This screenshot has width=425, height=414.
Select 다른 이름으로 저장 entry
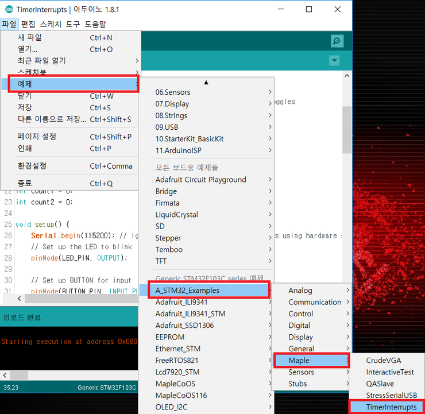(71, 119)
